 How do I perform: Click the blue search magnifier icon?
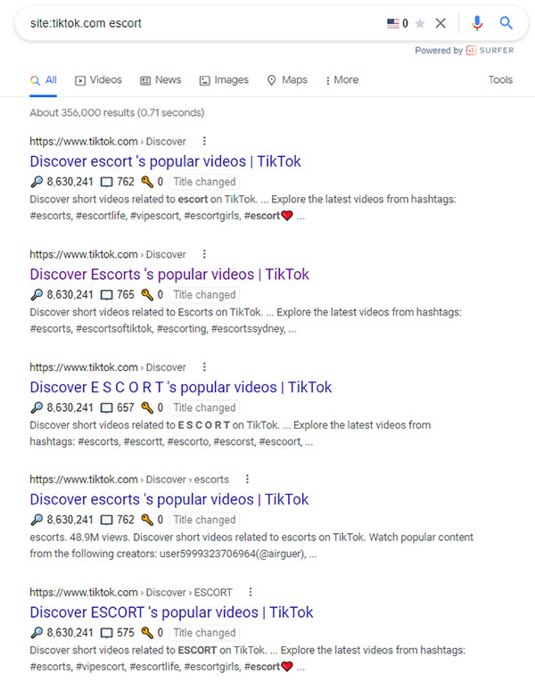(x=506, y=23)
